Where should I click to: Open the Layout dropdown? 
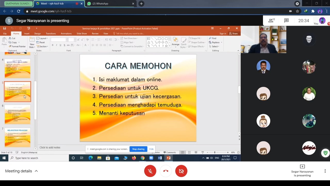[42, 38]
